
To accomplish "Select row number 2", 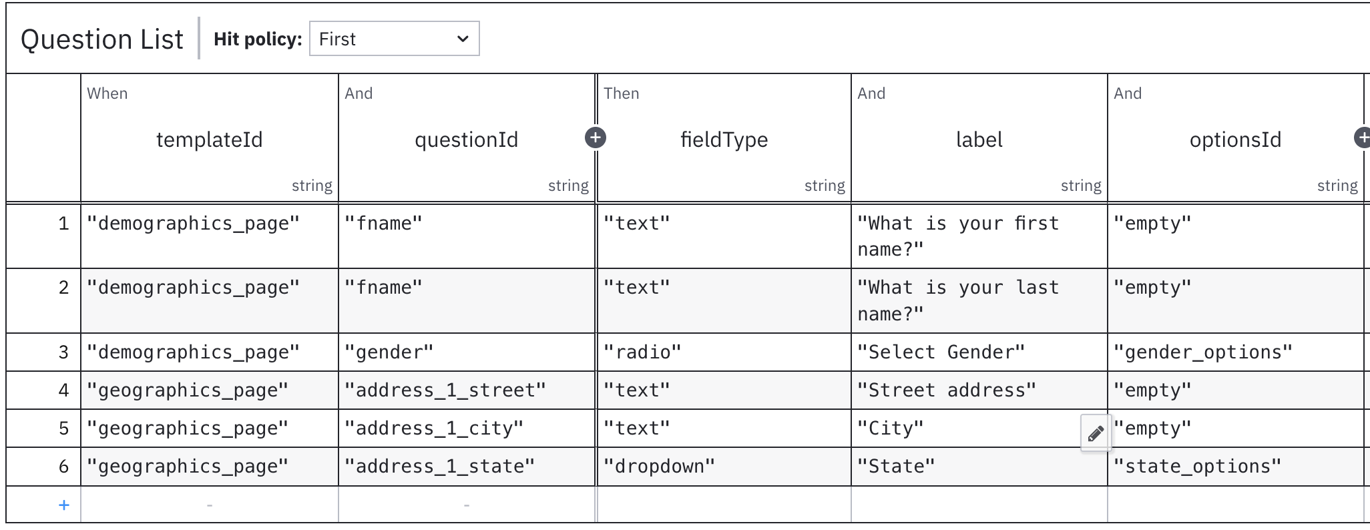I will [x=44, y=300].
